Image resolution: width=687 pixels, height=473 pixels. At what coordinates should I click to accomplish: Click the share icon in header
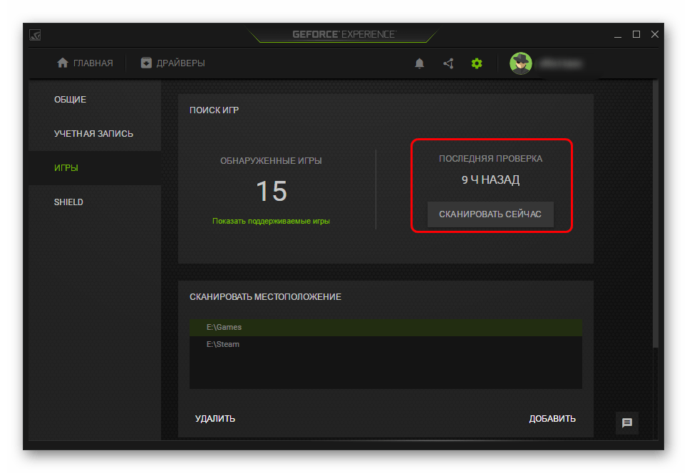(448, 63)
